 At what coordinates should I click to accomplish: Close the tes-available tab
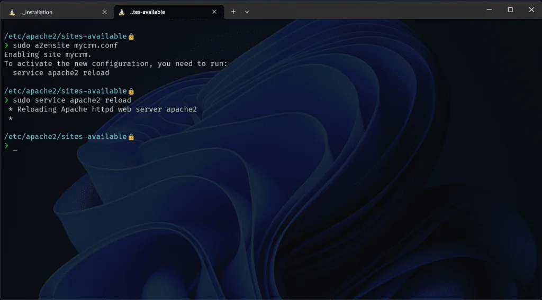click(x=214, y=12)
